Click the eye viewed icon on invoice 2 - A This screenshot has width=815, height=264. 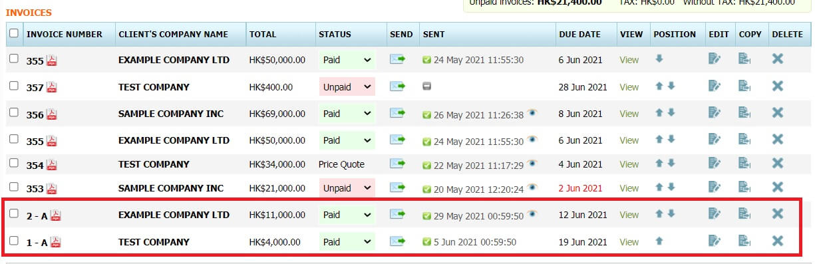[532, 214]
